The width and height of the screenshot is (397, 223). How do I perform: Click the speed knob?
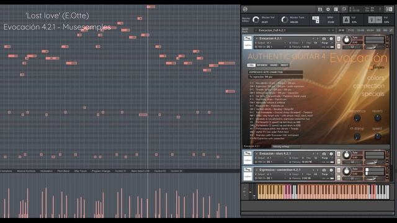pyautogui.click(x=378, y=136)
